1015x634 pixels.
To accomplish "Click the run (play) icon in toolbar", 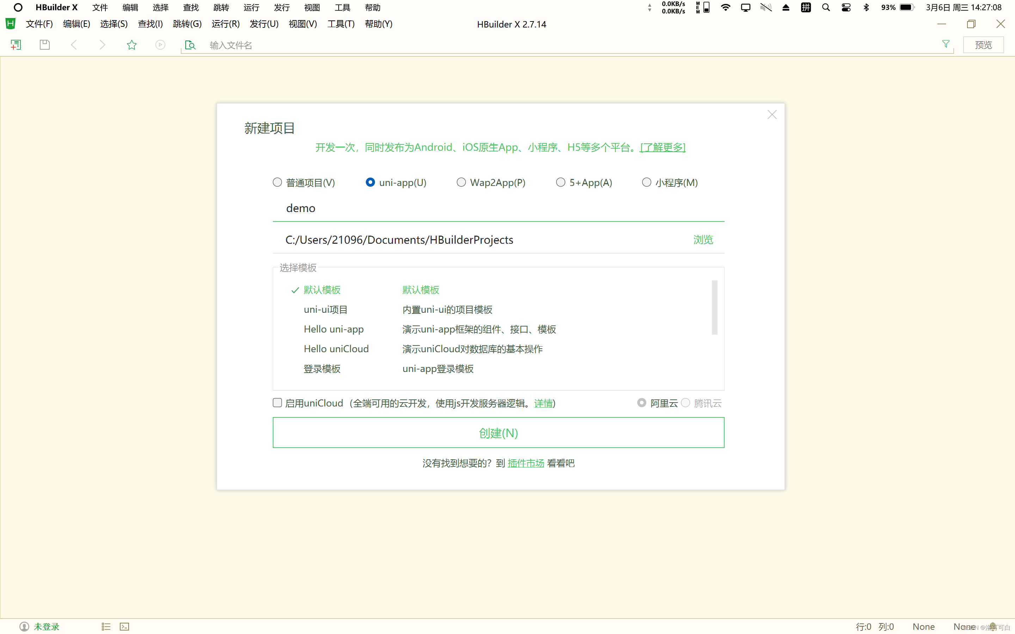I will pos(161,44).
